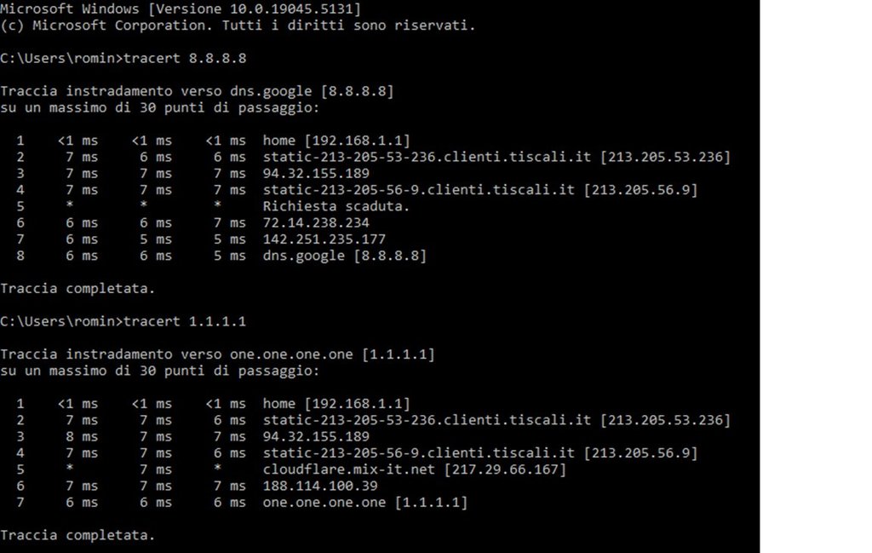
Task: Click 'Traccia instradamento verso one.one.one.one' line
Action: click(x=217, y=354)
